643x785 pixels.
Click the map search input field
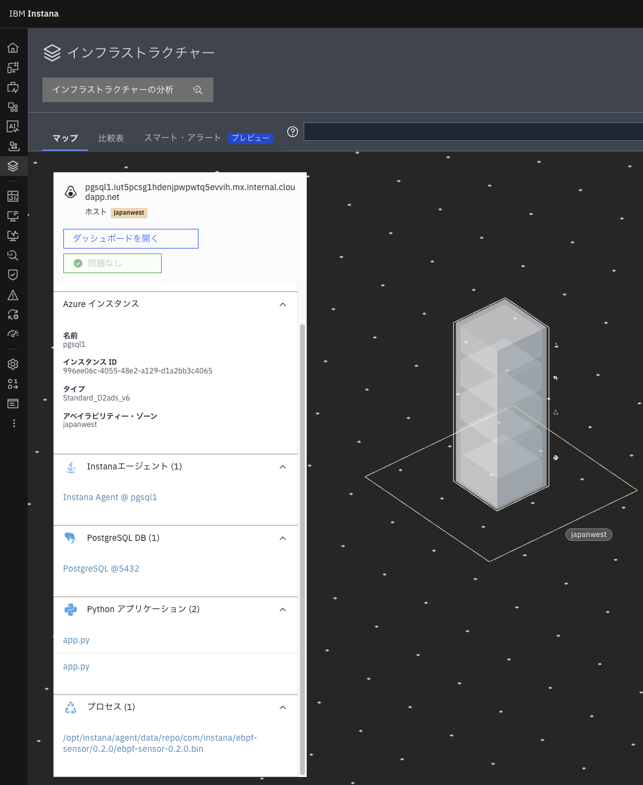473,132
